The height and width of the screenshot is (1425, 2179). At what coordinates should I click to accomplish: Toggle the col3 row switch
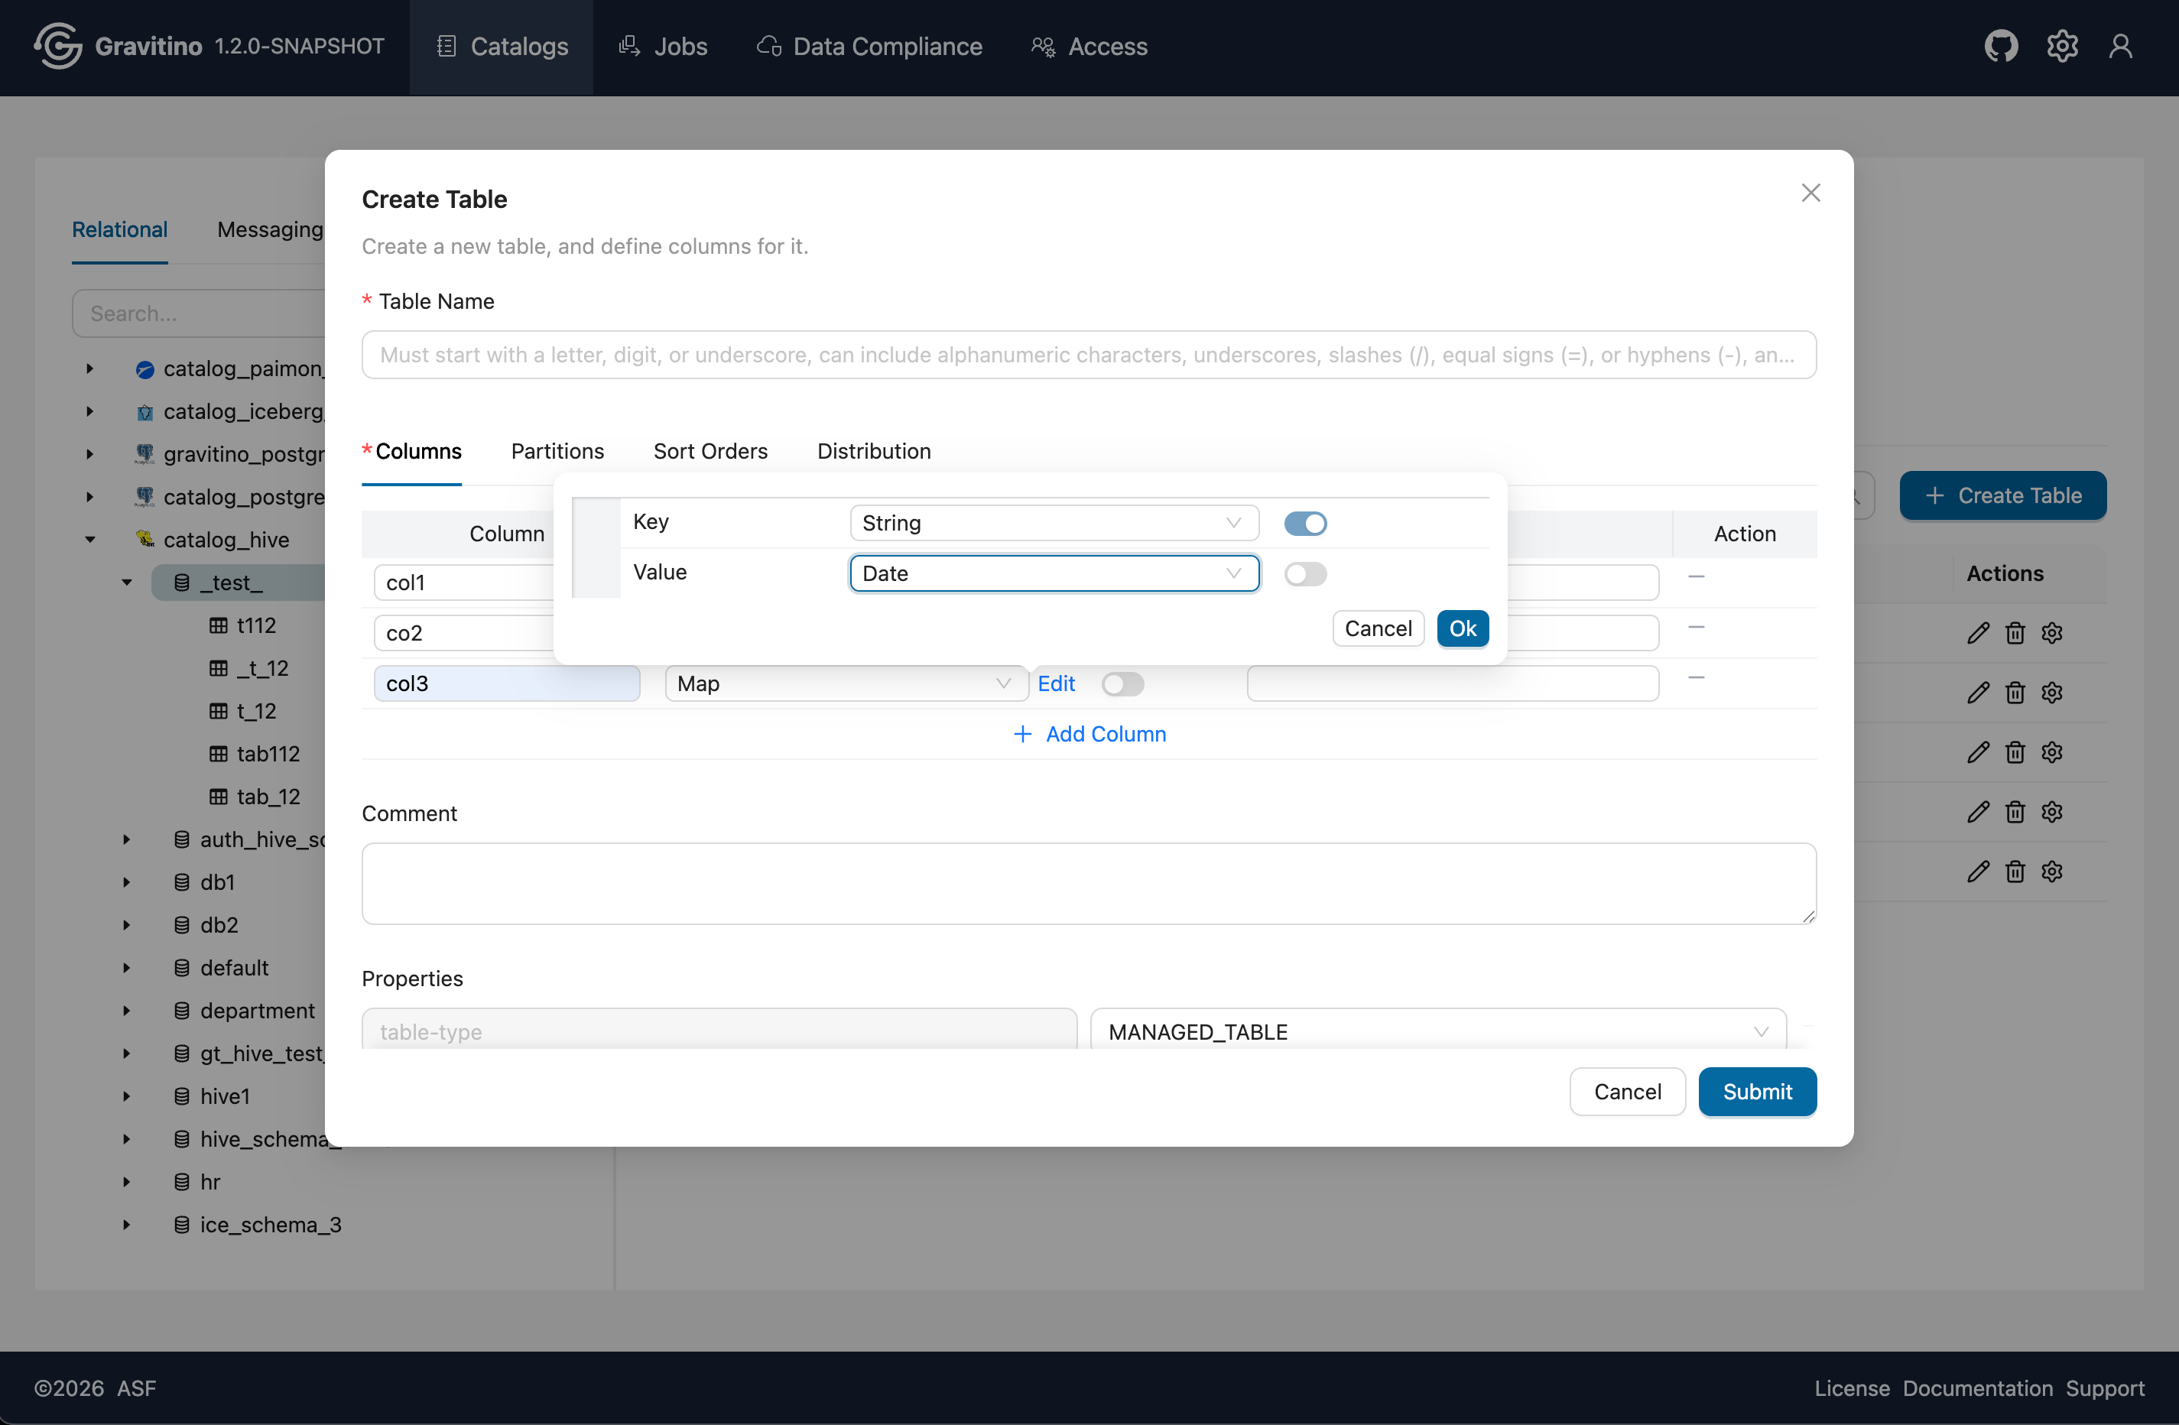[1122, 683]
